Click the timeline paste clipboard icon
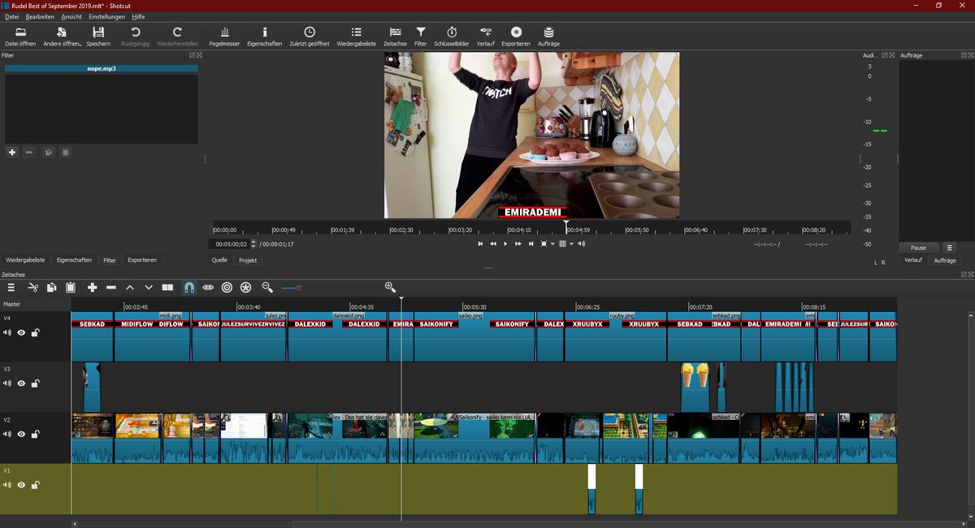This screenshot has height=528, width=975. 71,288
